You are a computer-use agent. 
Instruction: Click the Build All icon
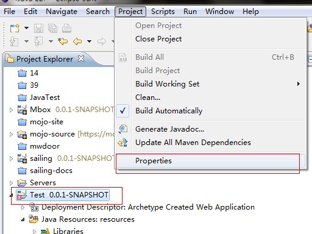click(123, 57)
